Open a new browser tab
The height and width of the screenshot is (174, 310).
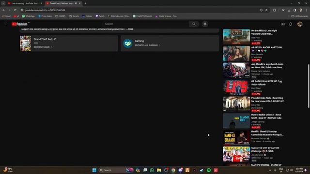click(x=85, y=3)
